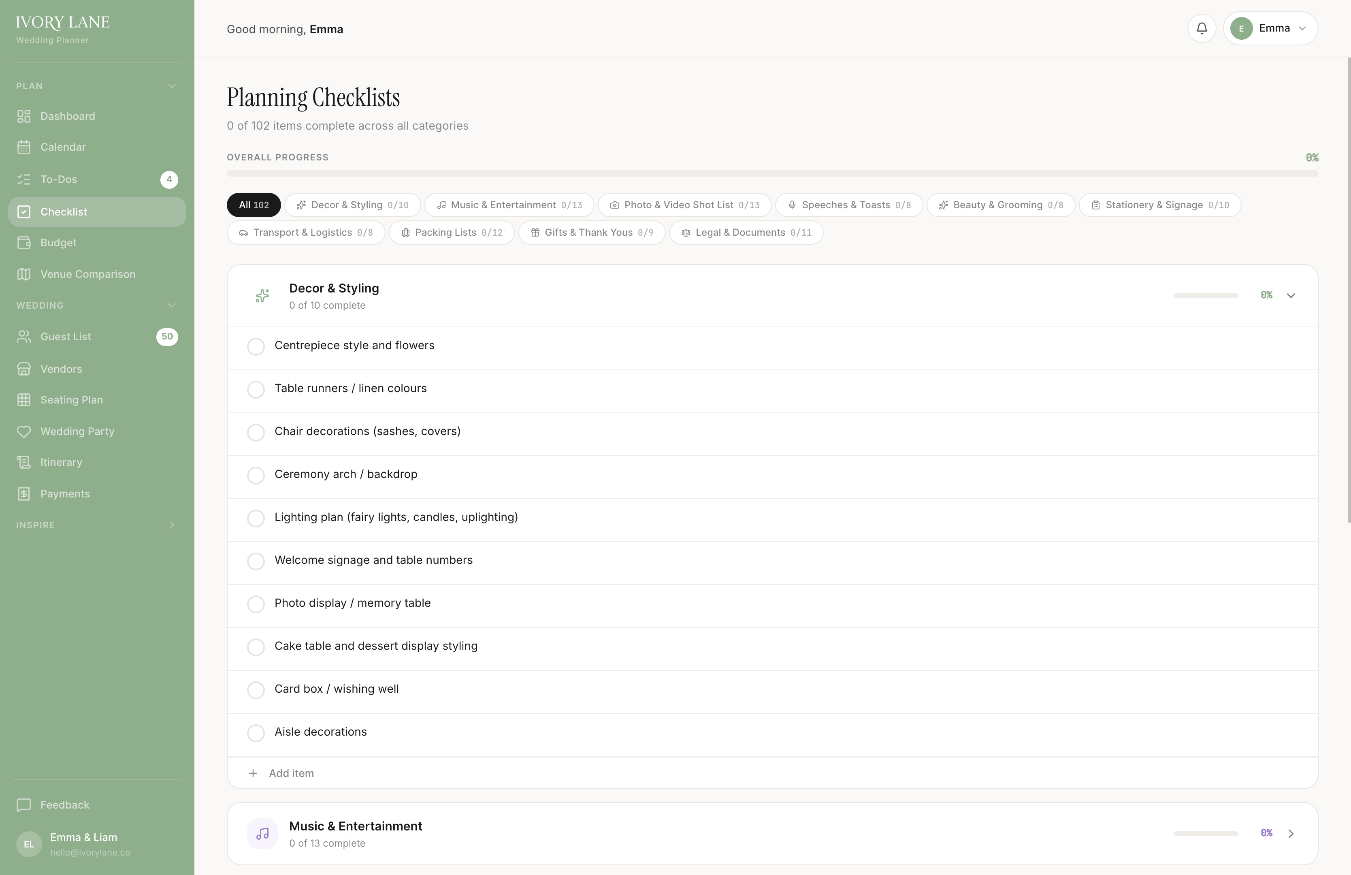Filter by Photo & Video Shot List
Image resolution: width=1351 pixels, height=875 pixels.
(x=684, y=205)
